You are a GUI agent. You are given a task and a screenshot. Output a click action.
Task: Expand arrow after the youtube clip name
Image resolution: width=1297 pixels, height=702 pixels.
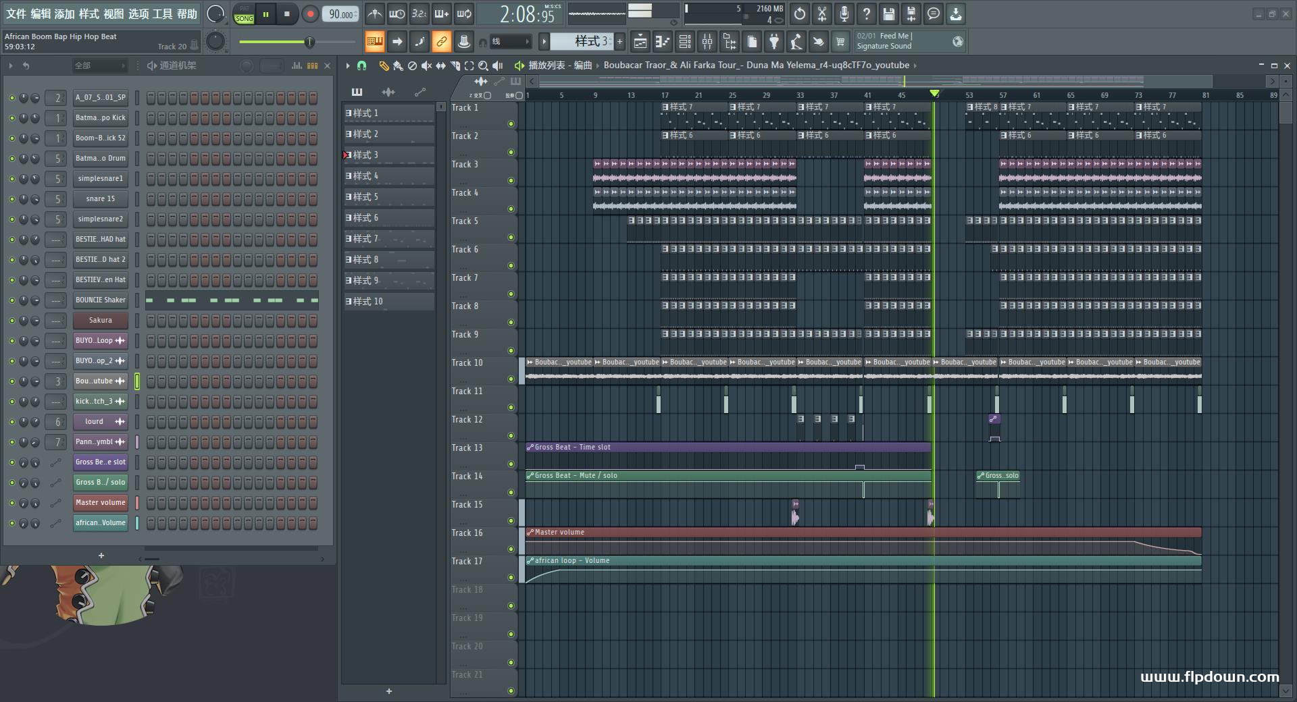coord(915,65)
